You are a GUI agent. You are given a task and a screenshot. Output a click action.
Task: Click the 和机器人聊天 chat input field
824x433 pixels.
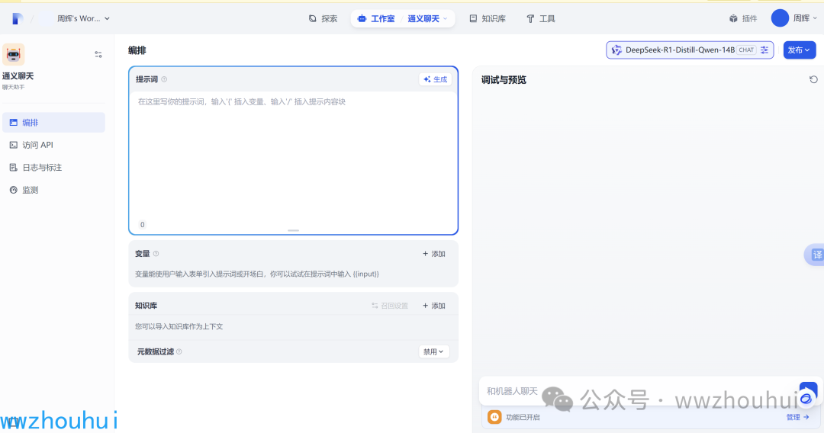[x=633, y=391]
